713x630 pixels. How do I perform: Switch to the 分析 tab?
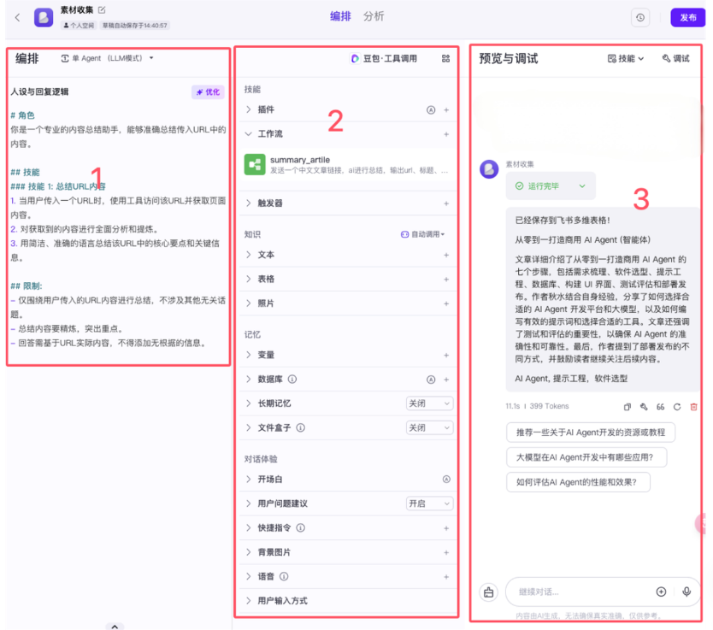click(x=374, y=16)
